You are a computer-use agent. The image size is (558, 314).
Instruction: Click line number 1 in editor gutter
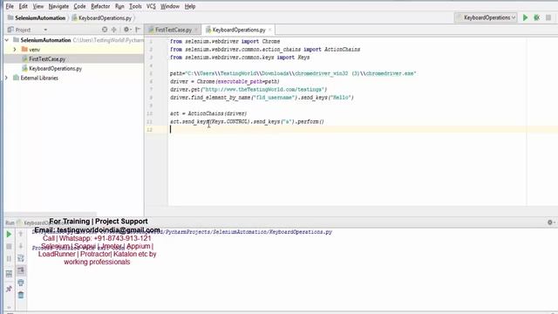coord(151,41)
